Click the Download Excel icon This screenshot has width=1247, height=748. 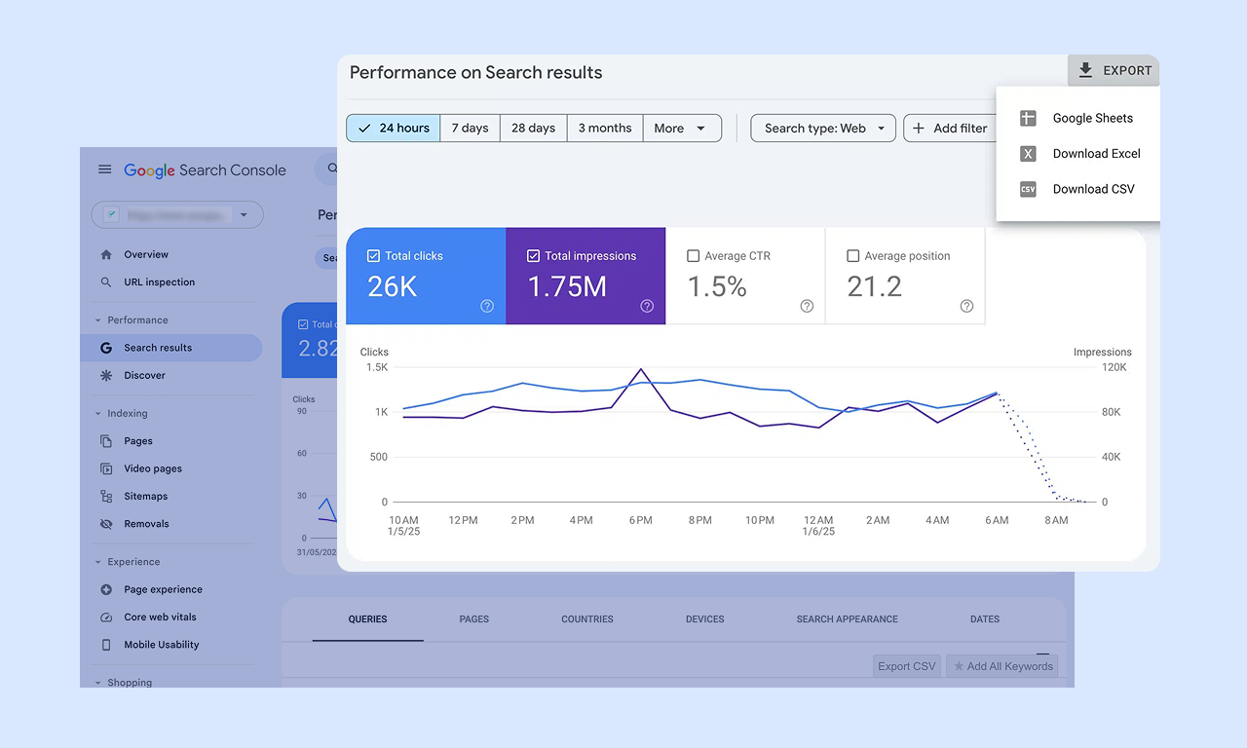[1028, 154]
